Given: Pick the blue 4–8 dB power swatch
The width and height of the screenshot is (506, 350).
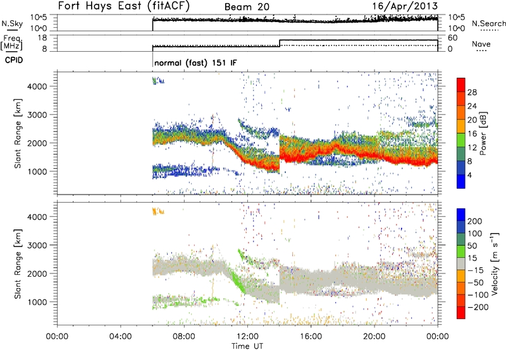Looking at the screenshot, I should [461, 167].
